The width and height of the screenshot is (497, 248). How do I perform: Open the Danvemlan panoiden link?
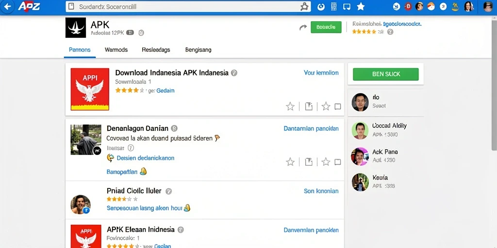coord(311,230)
